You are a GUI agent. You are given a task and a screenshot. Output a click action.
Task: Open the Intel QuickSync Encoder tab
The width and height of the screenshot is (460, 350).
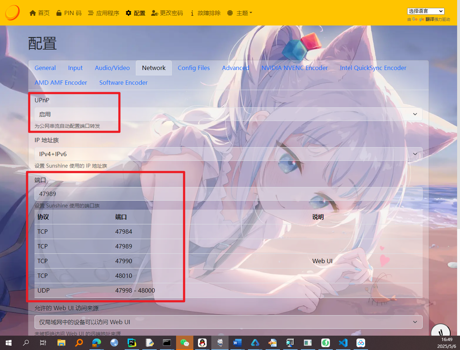click(373, 68)
